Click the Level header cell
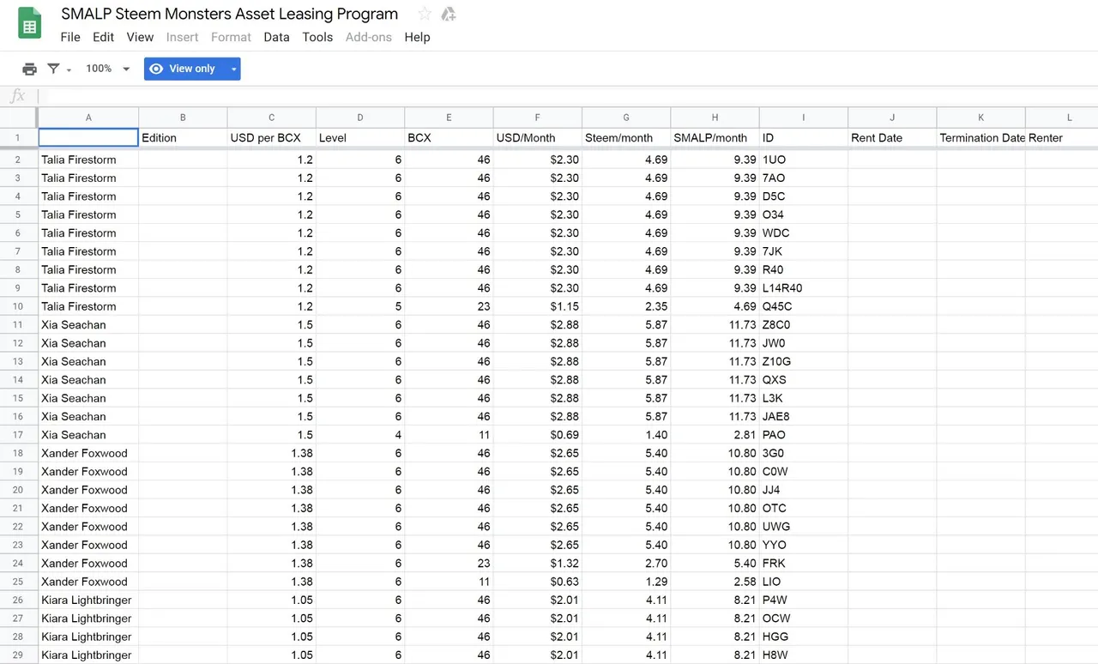The image size is (1098, 664). pyautogui.click(x=360, y=137)
